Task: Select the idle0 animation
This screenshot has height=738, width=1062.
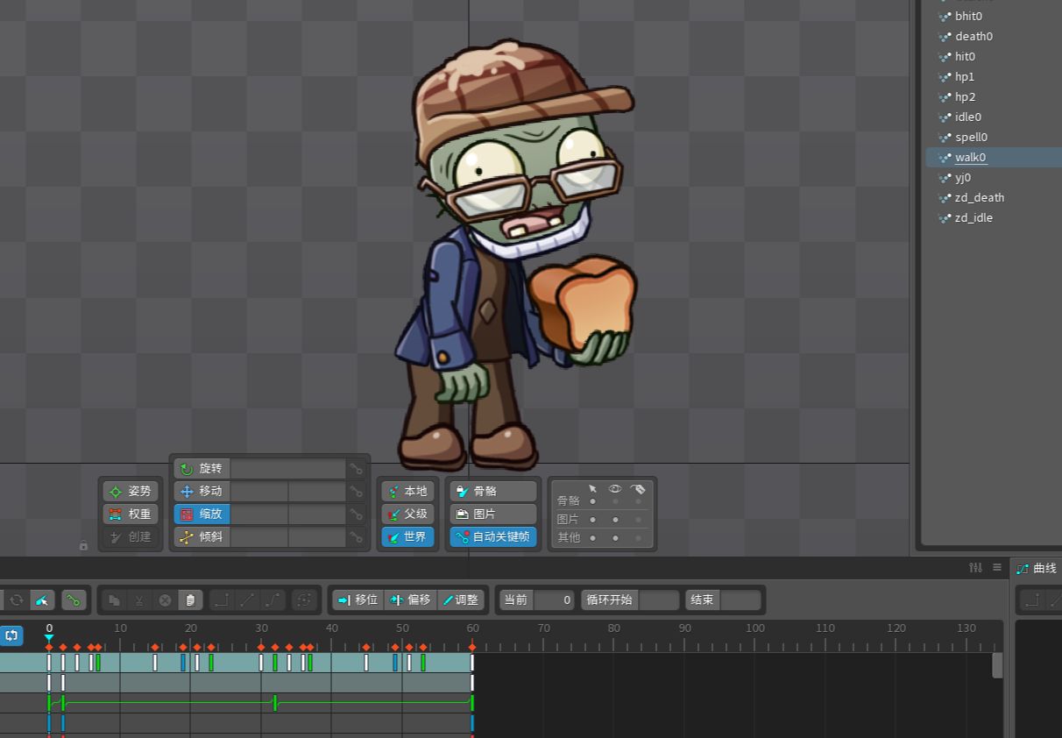Action: pyautogui.click(x=967, y=117)
